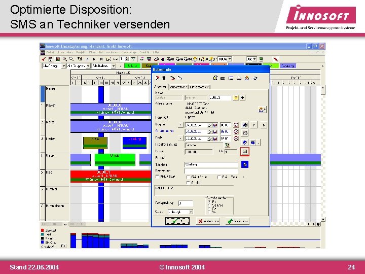This screenshot has width=365, height=274.
Task: Click the clock icon in the Beginn row
Action: point(236,125)
